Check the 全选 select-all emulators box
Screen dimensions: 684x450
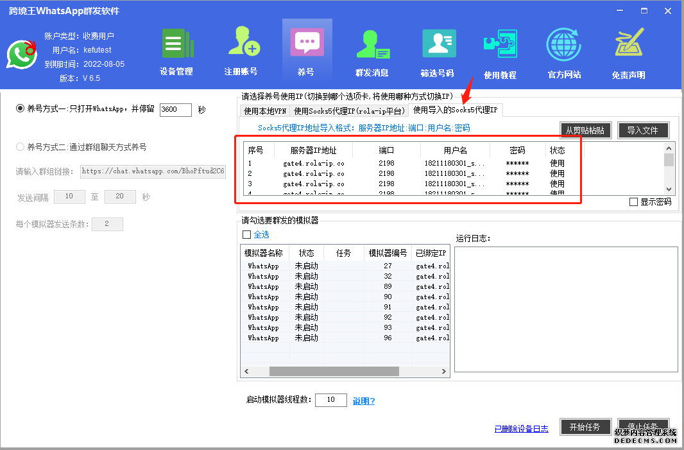pos(248,234)
